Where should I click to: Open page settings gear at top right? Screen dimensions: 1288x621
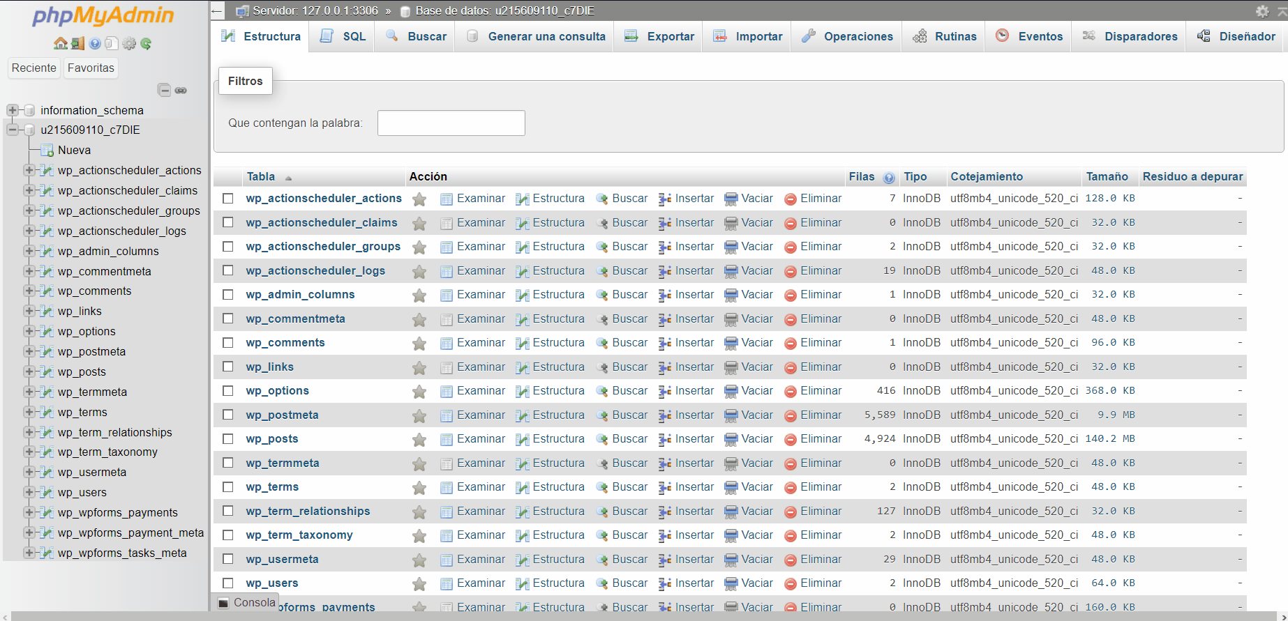pyautogui.click(x=1262, y=11)
